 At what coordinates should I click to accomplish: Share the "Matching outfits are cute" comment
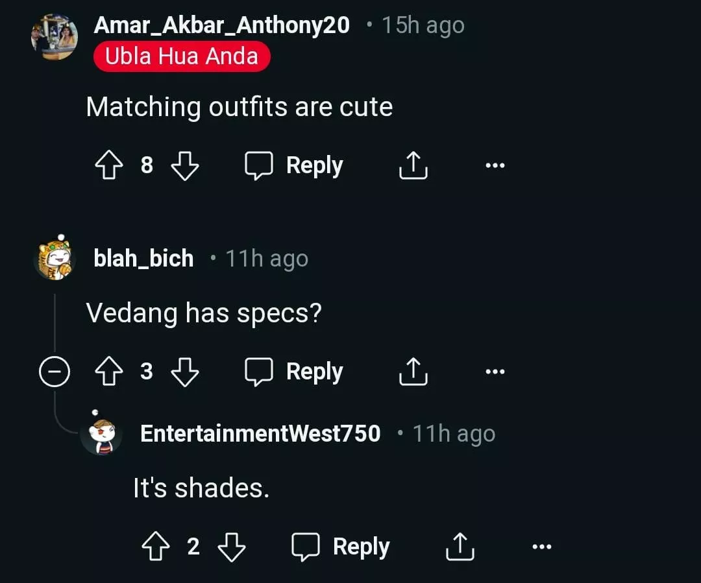413,166
